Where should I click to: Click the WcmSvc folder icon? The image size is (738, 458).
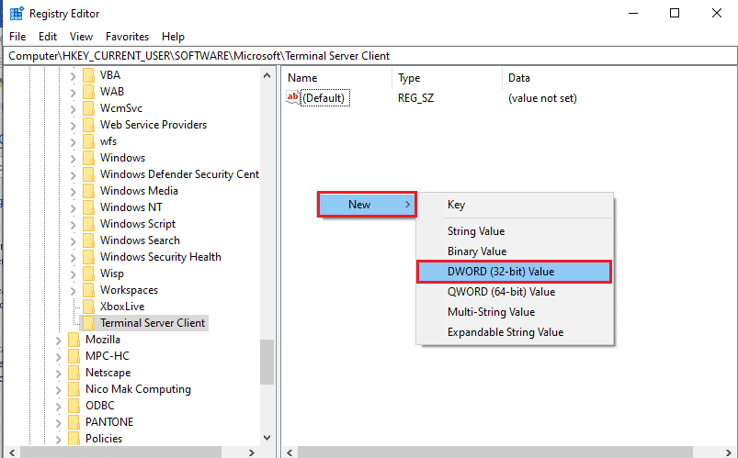pyautogui.click(x=88, y=108)
